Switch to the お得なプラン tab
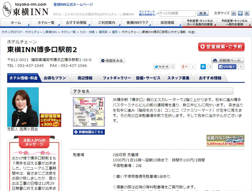 pyautogui.click(x=55, y=78)
